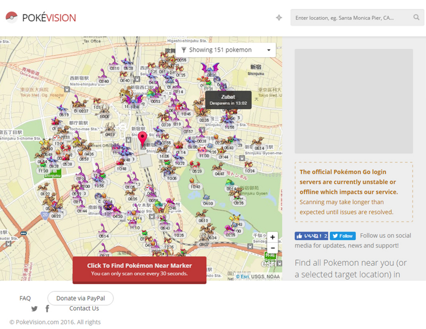Image resolution: width=426 pixels, height=329 pixels.
Task: Select the Pinsir marker with 10:06 timer
Action: (104, 112)
